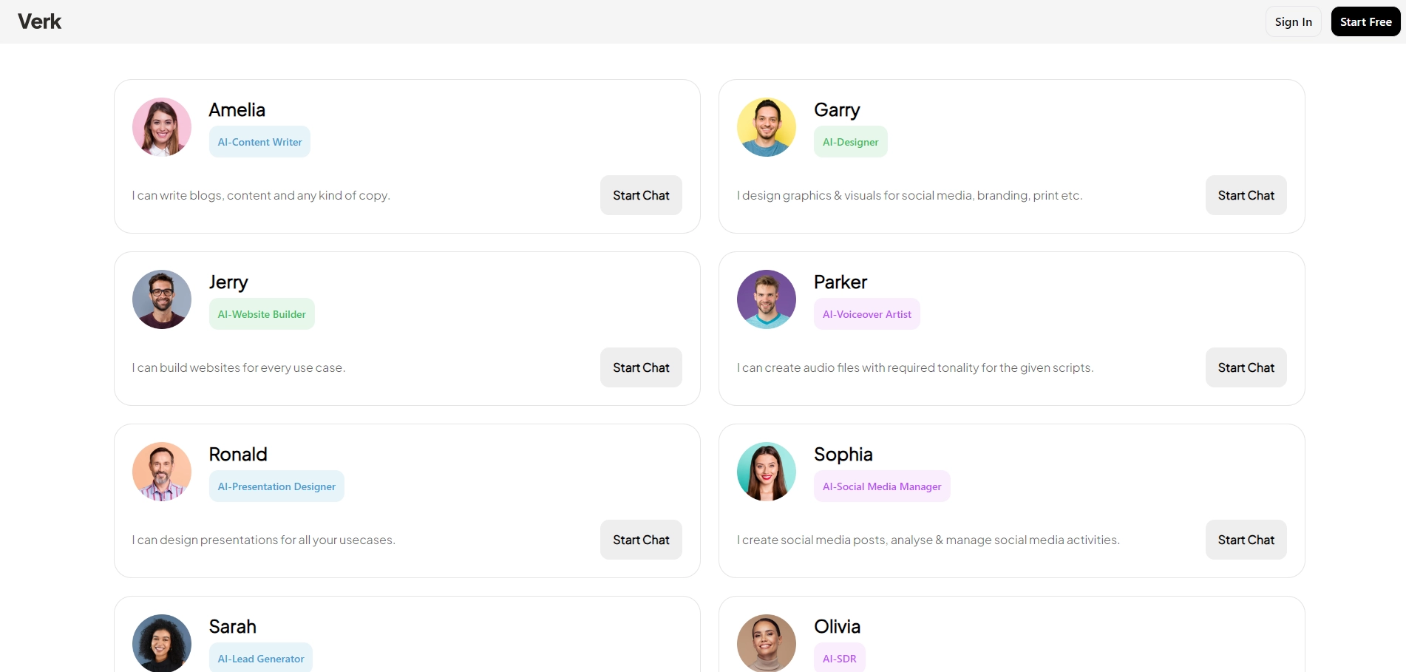
Task: Select the AI-Lead Generator tag
Action: pyautogui.click(x=260, y=658)
